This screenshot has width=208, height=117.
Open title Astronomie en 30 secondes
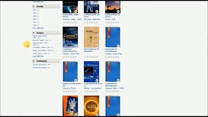(x=91, y=50)
